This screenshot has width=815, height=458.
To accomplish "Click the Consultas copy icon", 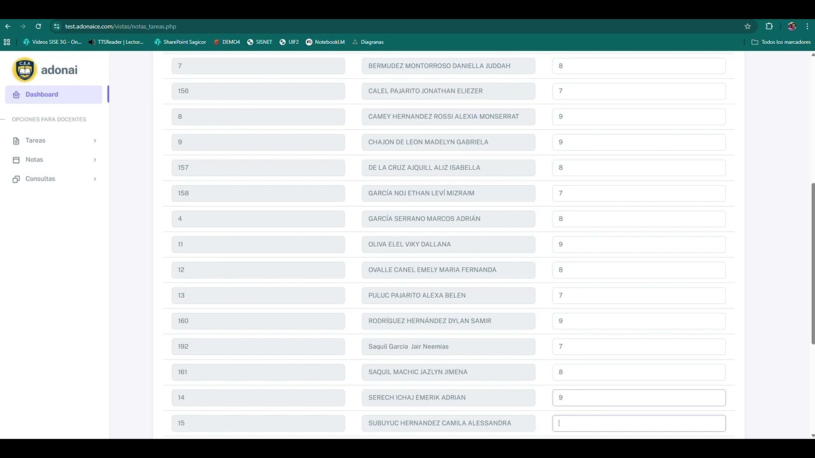I will tap(16, 179).
